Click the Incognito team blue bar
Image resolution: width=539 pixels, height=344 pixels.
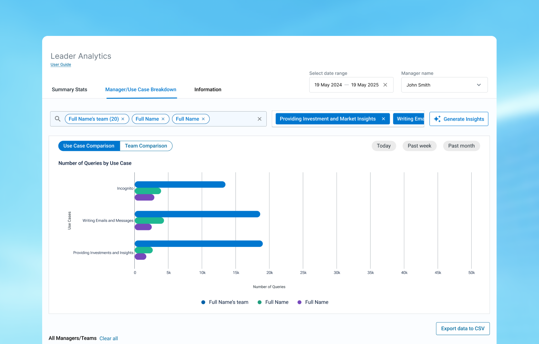tap(180, 184)
